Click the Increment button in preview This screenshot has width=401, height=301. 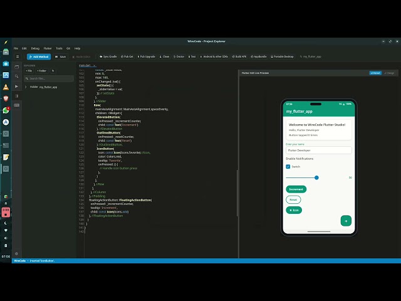pyautogui.click(x=296, y=189)
